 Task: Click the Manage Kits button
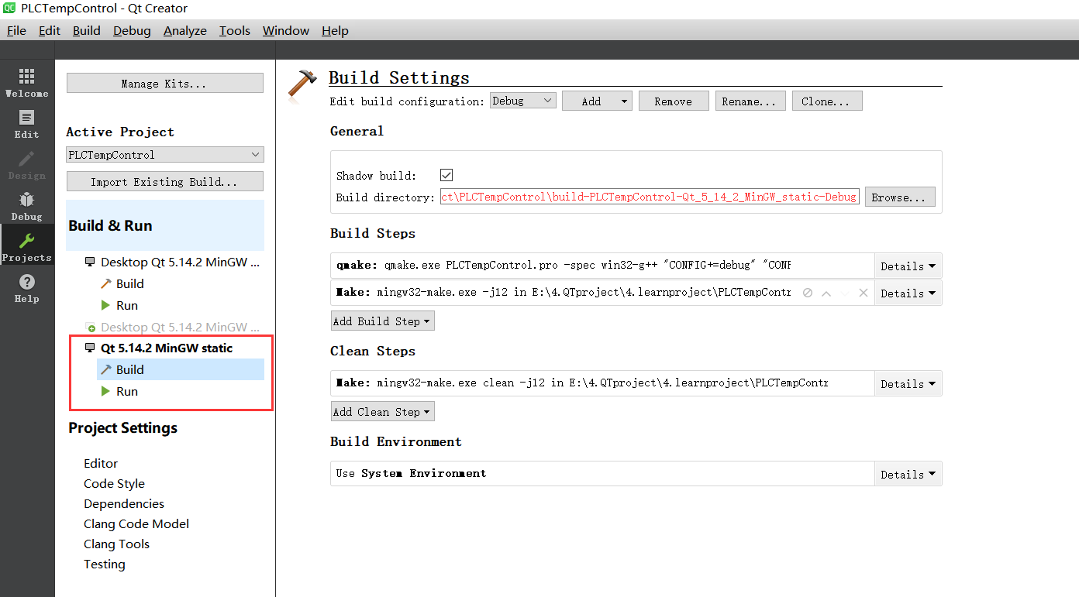[164, 82]
